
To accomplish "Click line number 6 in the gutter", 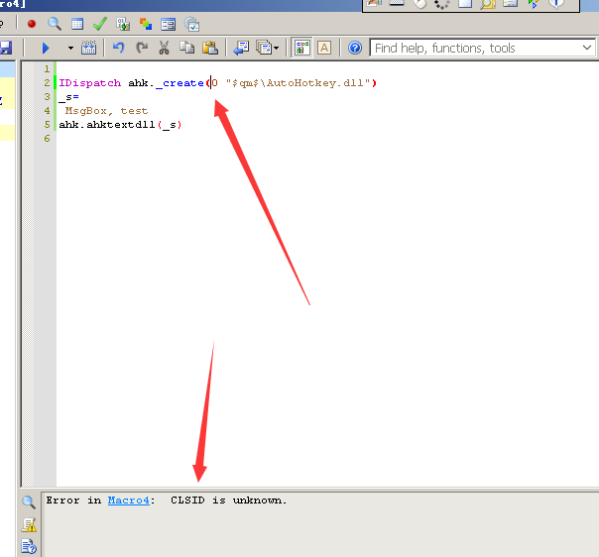I will [47, 138].
